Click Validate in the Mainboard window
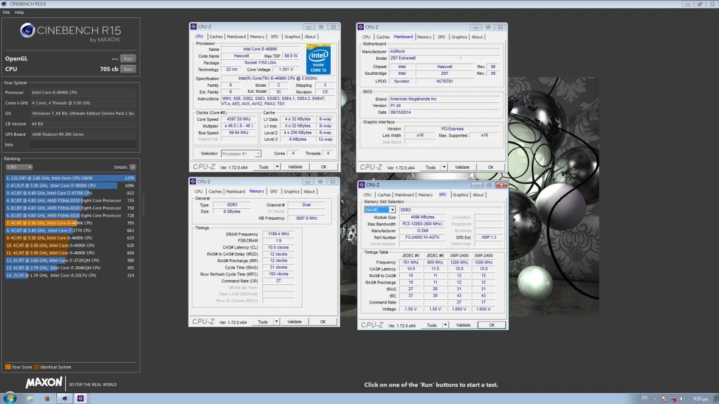Image resolution: width=719 pixels, height=404 pixels. point(462,168)
